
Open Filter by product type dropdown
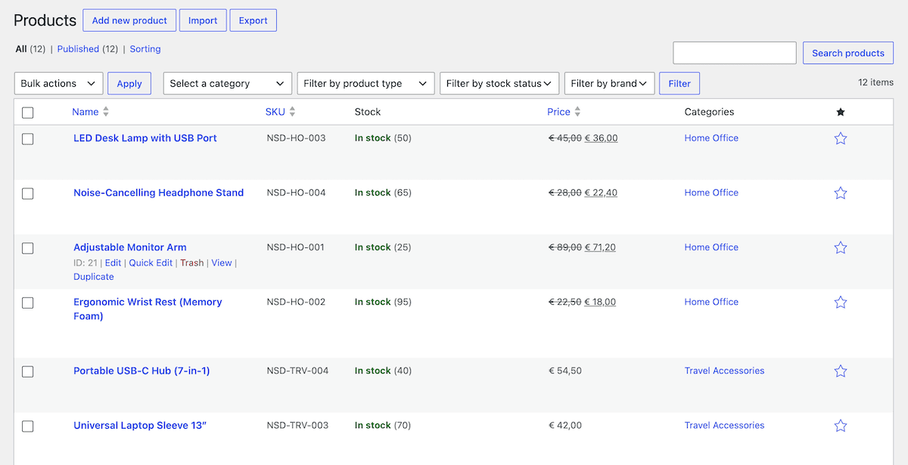366,83
